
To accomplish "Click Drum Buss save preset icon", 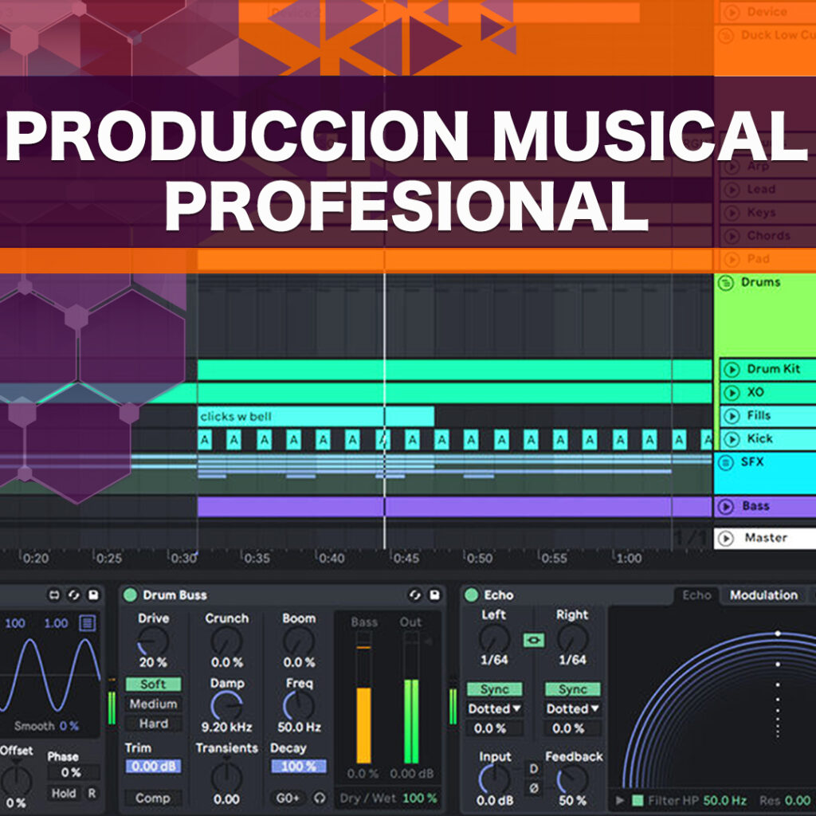I will point(434,594).
